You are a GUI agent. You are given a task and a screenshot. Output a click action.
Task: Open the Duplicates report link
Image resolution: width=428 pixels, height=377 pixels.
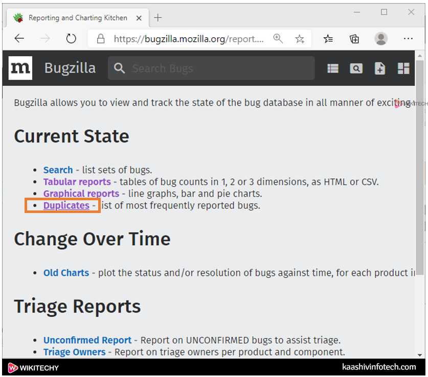tap(66, 205)
